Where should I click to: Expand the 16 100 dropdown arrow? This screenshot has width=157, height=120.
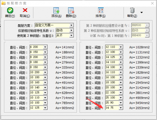tap(121, 77)
